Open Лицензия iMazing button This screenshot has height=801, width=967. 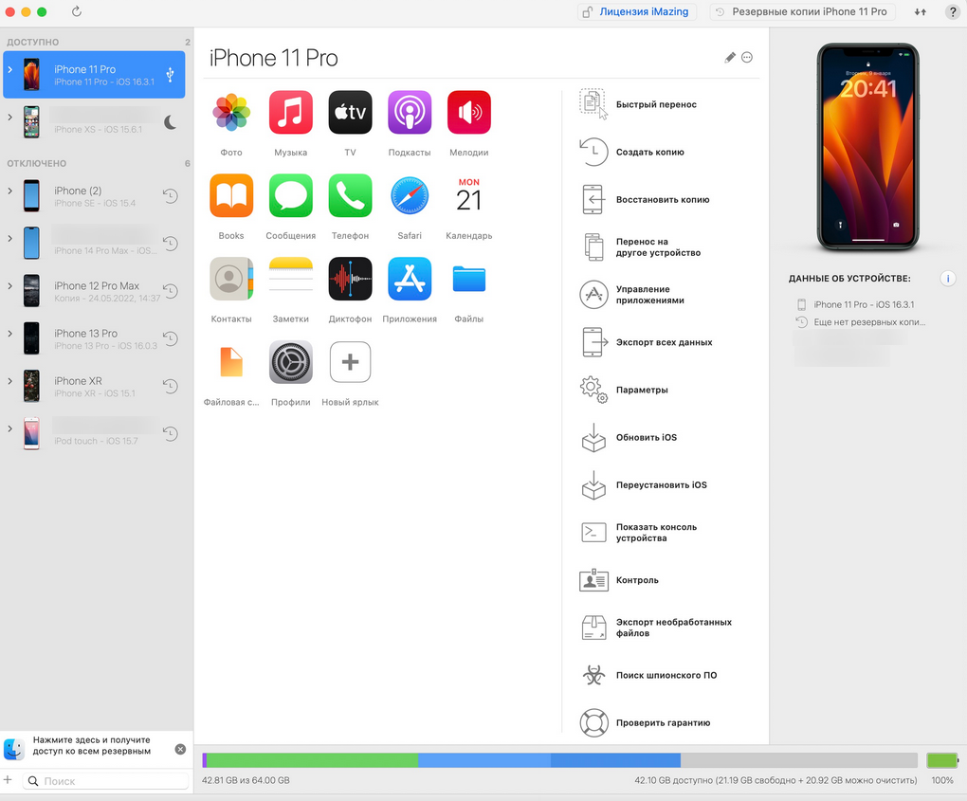[x=637, y=11]
